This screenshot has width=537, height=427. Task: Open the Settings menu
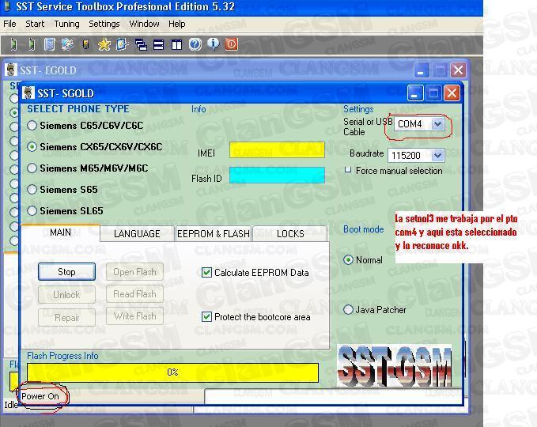pos(104,24)
